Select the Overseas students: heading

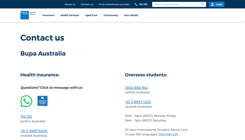(146, 75)
